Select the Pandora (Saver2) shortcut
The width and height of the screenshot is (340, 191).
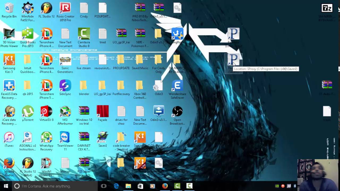point(233,63)
